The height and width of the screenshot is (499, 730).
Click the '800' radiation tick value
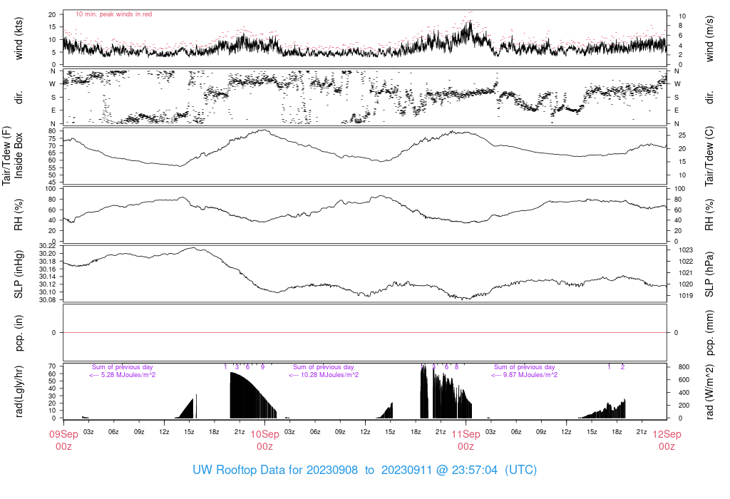684,367
